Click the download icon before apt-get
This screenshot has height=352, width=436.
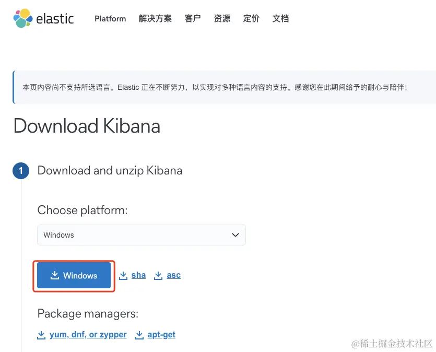[x=139, y=335]
